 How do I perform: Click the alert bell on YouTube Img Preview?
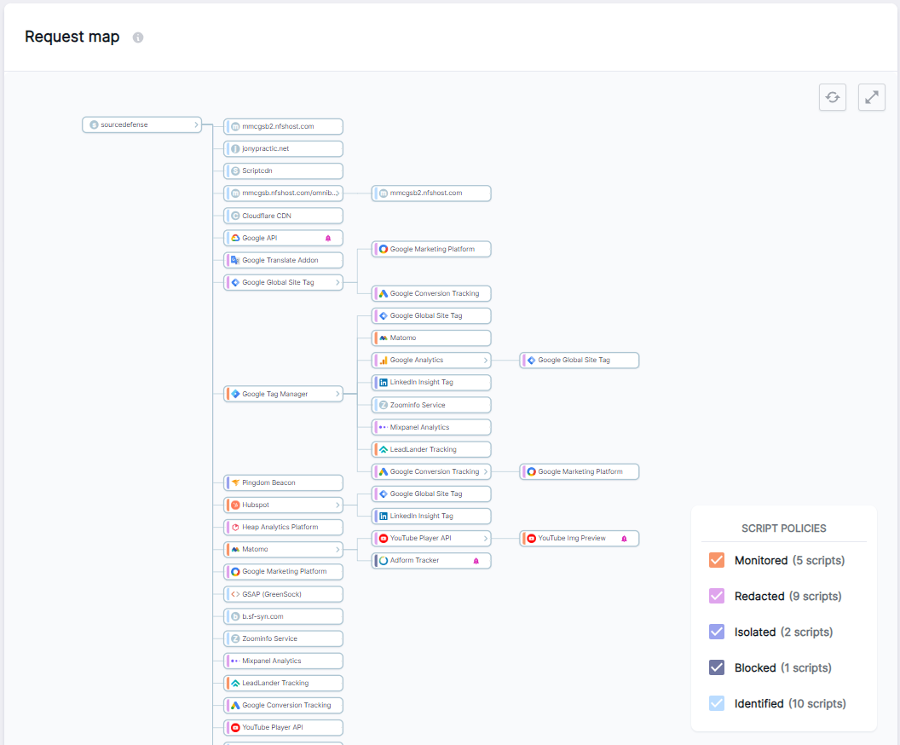pos(624,539)
